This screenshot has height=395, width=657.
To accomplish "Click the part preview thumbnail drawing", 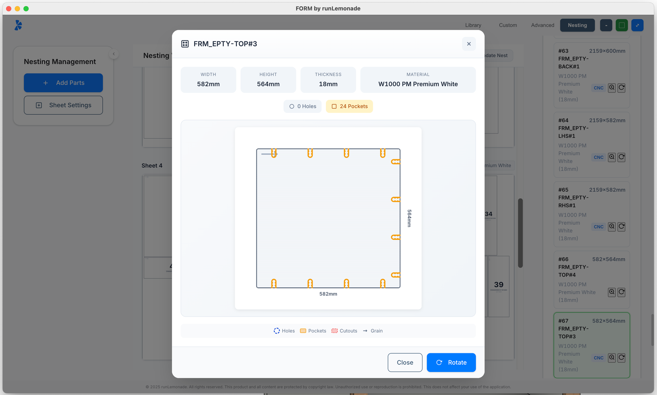I will pos(328,218).
